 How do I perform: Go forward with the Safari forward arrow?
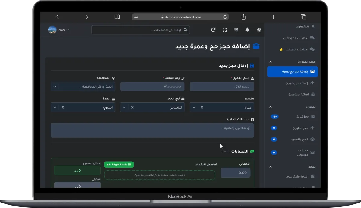(x=87, y=17)
